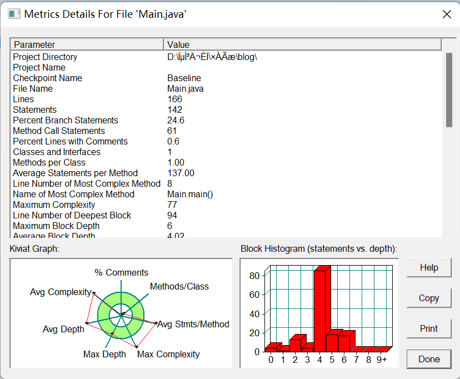Screen dimensions: 460x379
Task: Click the depth 4 histogram bar
Action: coord(321,310)
